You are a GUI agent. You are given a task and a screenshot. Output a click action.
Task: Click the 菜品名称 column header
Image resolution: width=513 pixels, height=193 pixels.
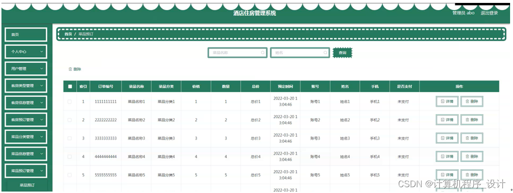click(x=136, y=87)
